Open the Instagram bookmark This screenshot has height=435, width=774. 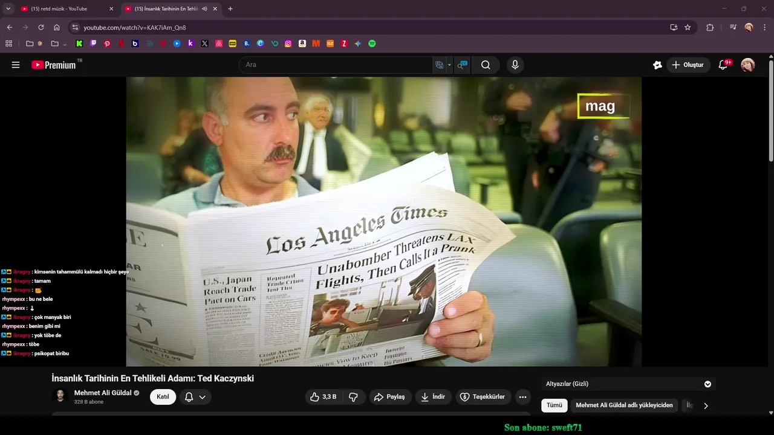(x=288, y=43)
